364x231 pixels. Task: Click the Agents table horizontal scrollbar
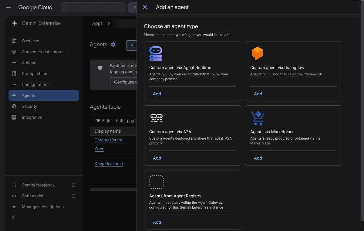pos(113,189)
